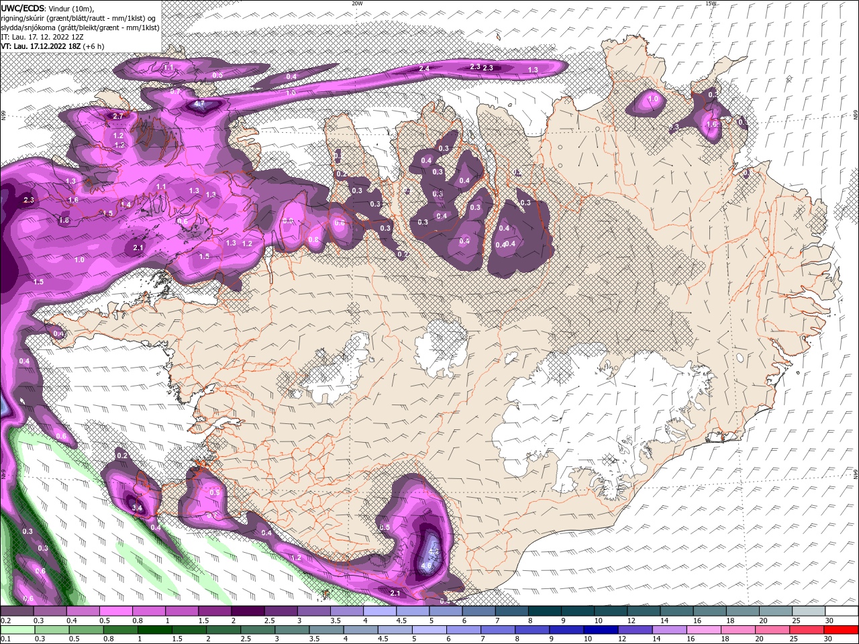
Task: Click the '20W' longitude label
Action: click(357, 3)
